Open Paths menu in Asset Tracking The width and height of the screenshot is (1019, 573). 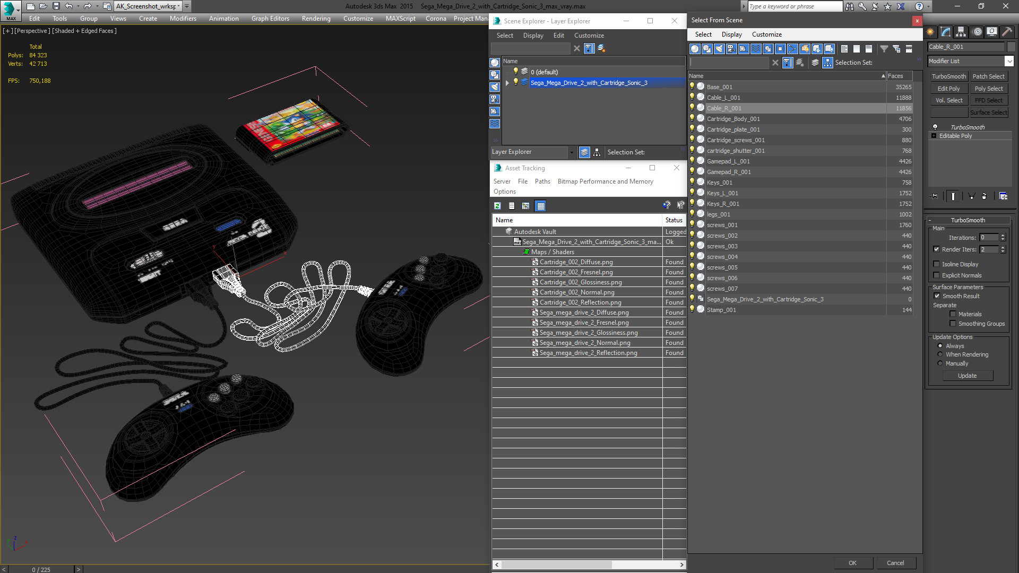[542, 181]
